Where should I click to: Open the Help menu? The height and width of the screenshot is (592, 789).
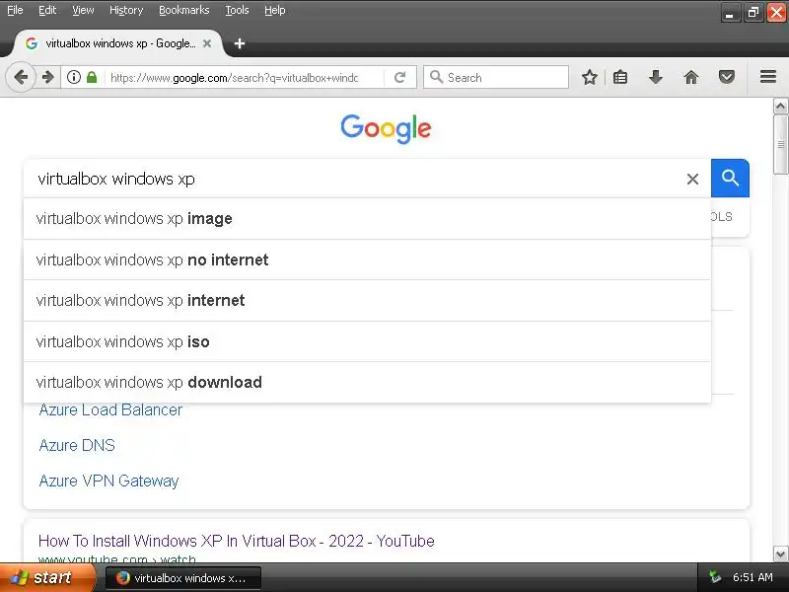[275, 10]
